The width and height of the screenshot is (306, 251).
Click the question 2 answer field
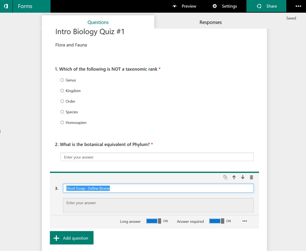click(x=157, y=157)
